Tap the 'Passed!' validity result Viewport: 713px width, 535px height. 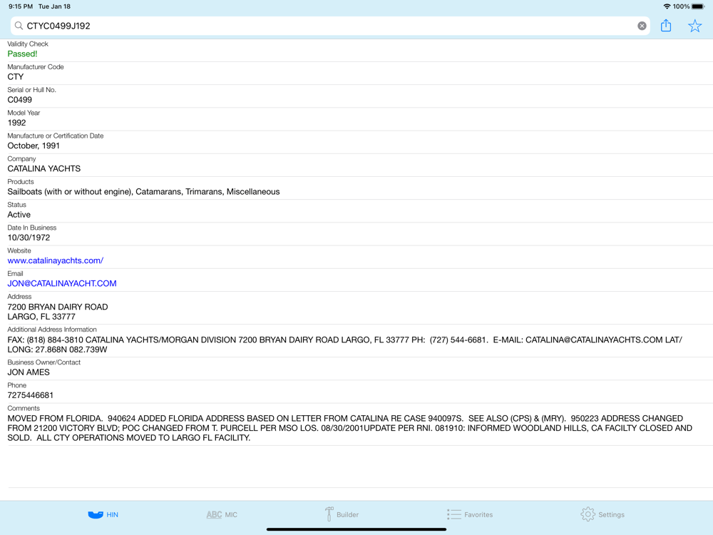tap(22, 53)
